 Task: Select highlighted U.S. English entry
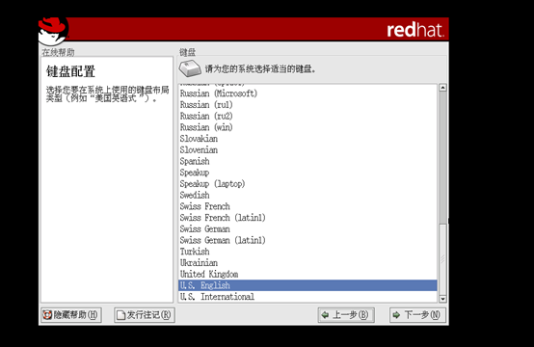(x=307, y=285)
